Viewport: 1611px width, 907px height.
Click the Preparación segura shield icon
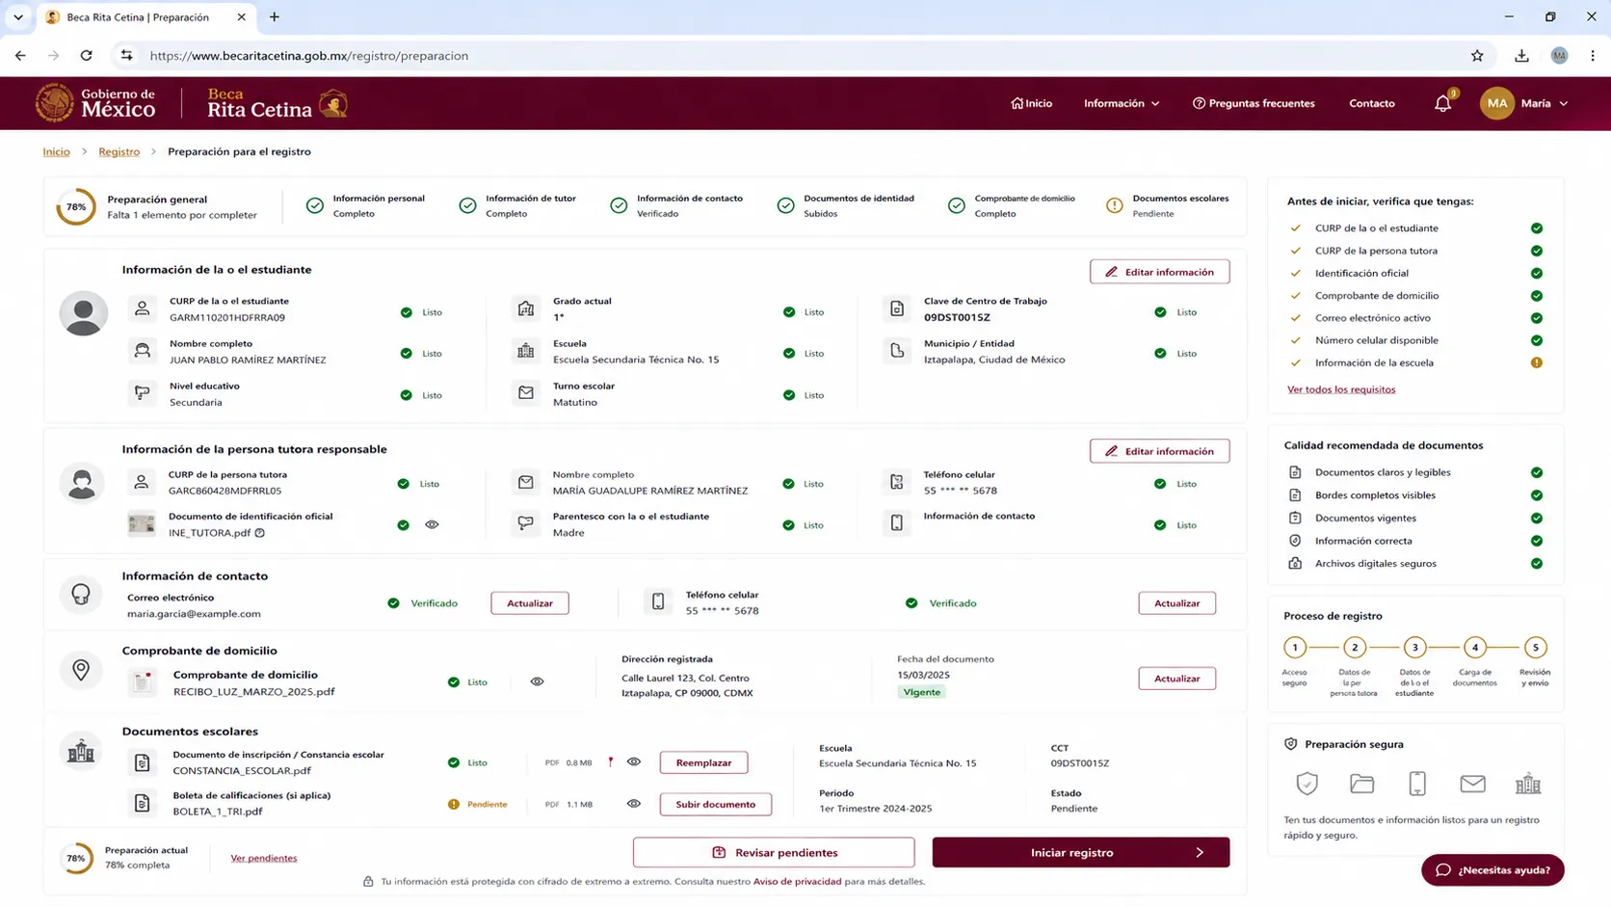point(1307,784)
